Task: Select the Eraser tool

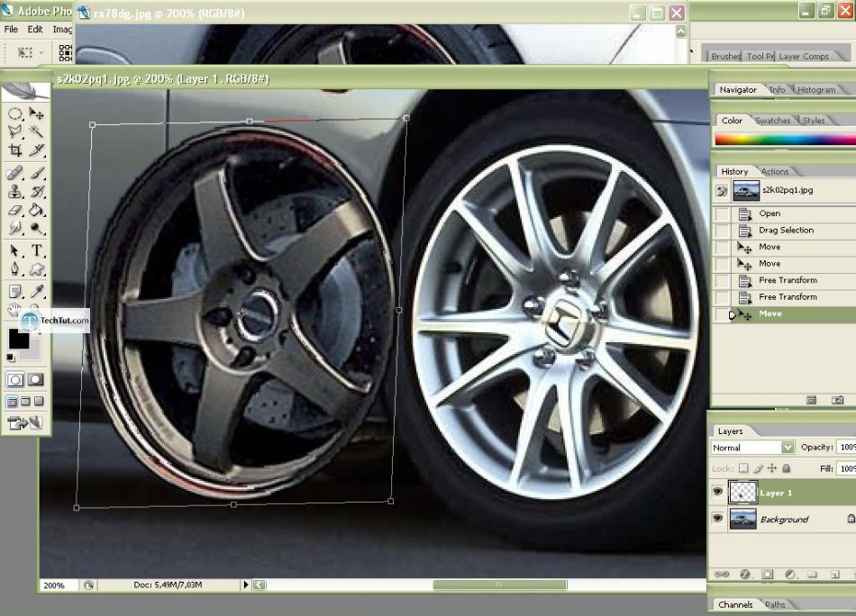Action: (15, 210)
